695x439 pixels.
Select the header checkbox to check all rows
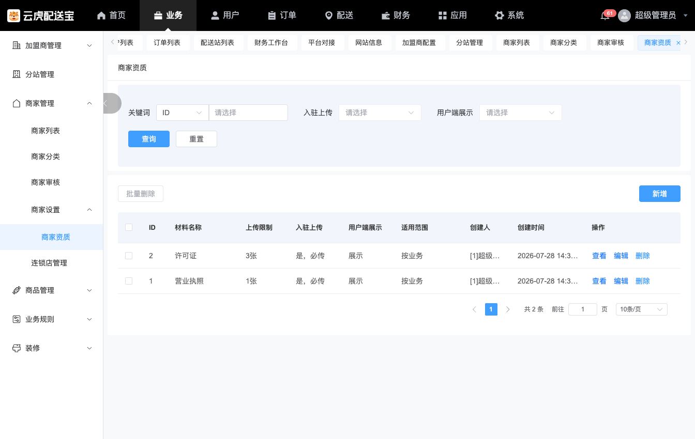129,227
